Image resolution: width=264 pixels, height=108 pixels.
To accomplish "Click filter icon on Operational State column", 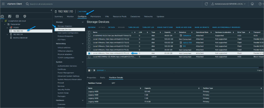I will tap(211, 32).
